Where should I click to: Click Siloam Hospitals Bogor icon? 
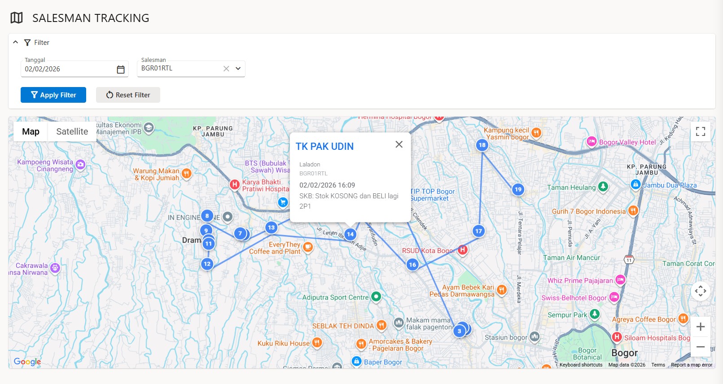[x=617, y=337]
